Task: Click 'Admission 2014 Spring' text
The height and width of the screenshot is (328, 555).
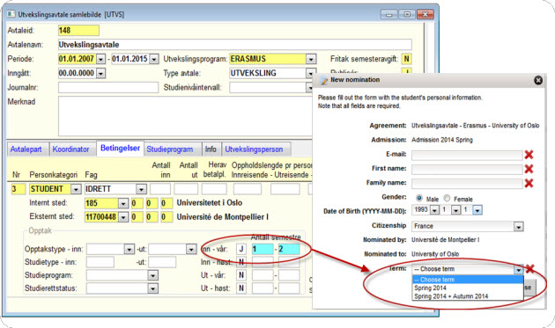Action: [441, 140]
